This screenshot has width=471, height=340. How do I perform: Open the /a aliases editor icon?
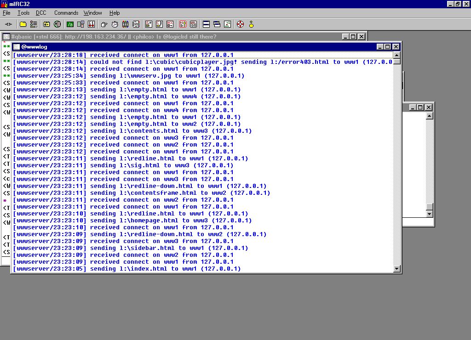[x=70, y=24]
